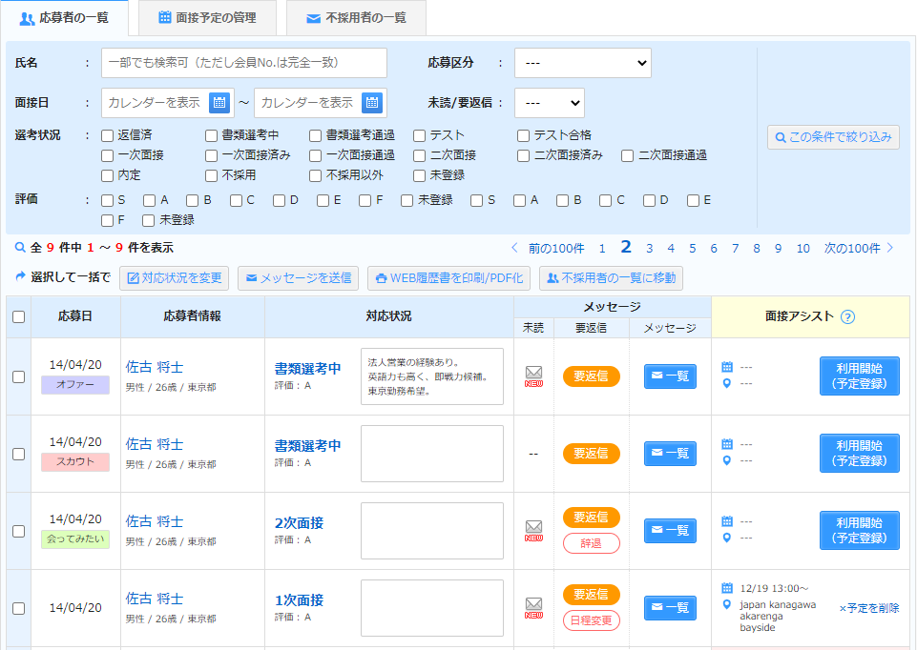Click the memo box containing 法人営業の経験あり
This screenshot has width=917, height=650.
point(432,376)
